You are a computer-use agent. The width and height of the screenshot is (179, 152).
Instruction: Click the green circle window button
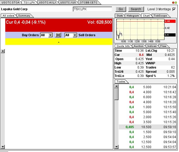[x=176, y=2]
